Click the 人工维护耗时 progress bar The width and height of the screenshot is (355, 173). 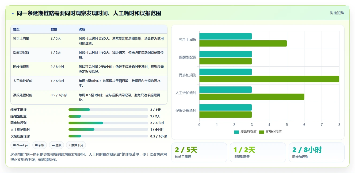click(x=108, y=129)
